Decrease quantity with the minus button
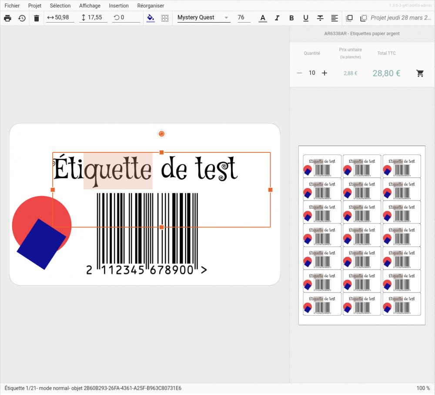The image size is (435, 395). (299, 73)
